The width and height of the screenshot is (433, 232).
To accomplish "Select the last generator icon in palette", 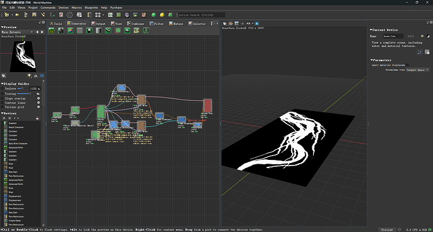I will pos(146,31).
